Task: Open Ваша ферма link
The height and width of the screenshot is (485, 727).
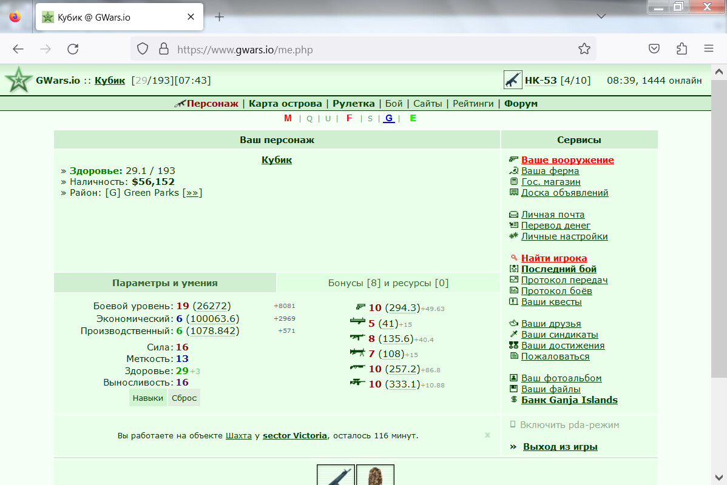Action: 550,171
